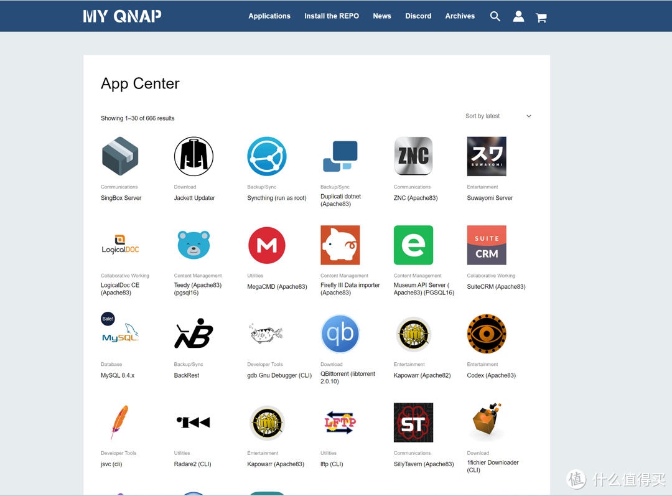Open the Jackett Updater title link

point(194,198)
